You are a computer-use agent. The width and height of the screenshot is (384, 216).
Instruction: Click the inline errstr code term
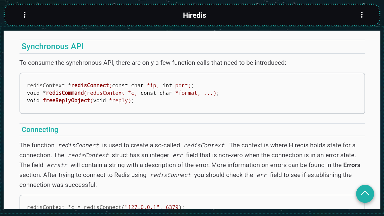(57, 165)
